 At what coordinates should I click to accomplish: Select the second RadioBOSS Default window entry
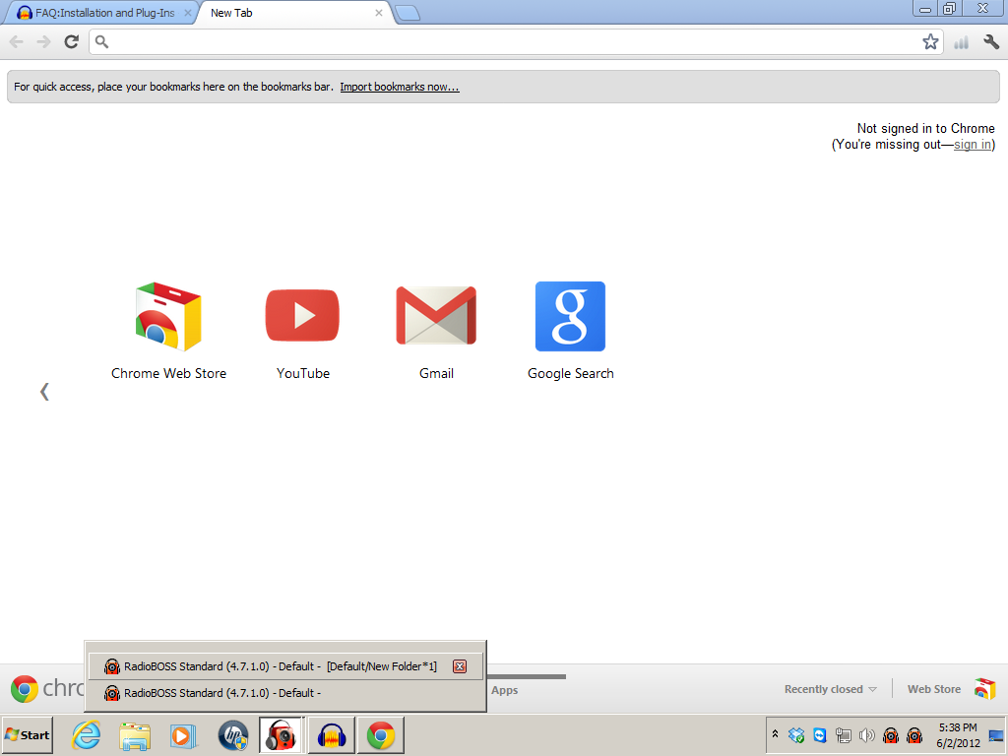click(x=285, y=693)
